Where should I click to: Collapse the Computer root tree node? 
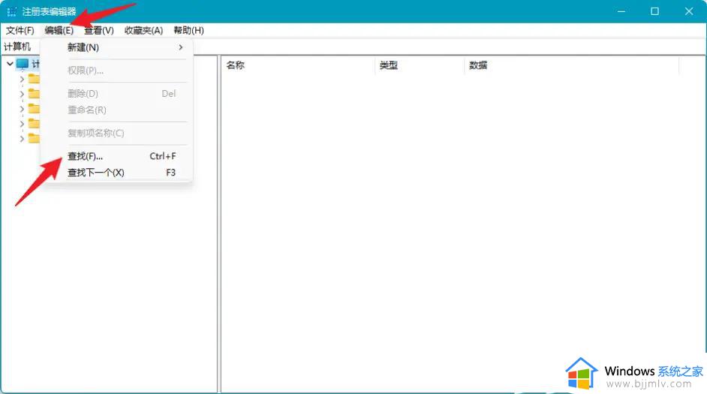click(x=10, y=64)
